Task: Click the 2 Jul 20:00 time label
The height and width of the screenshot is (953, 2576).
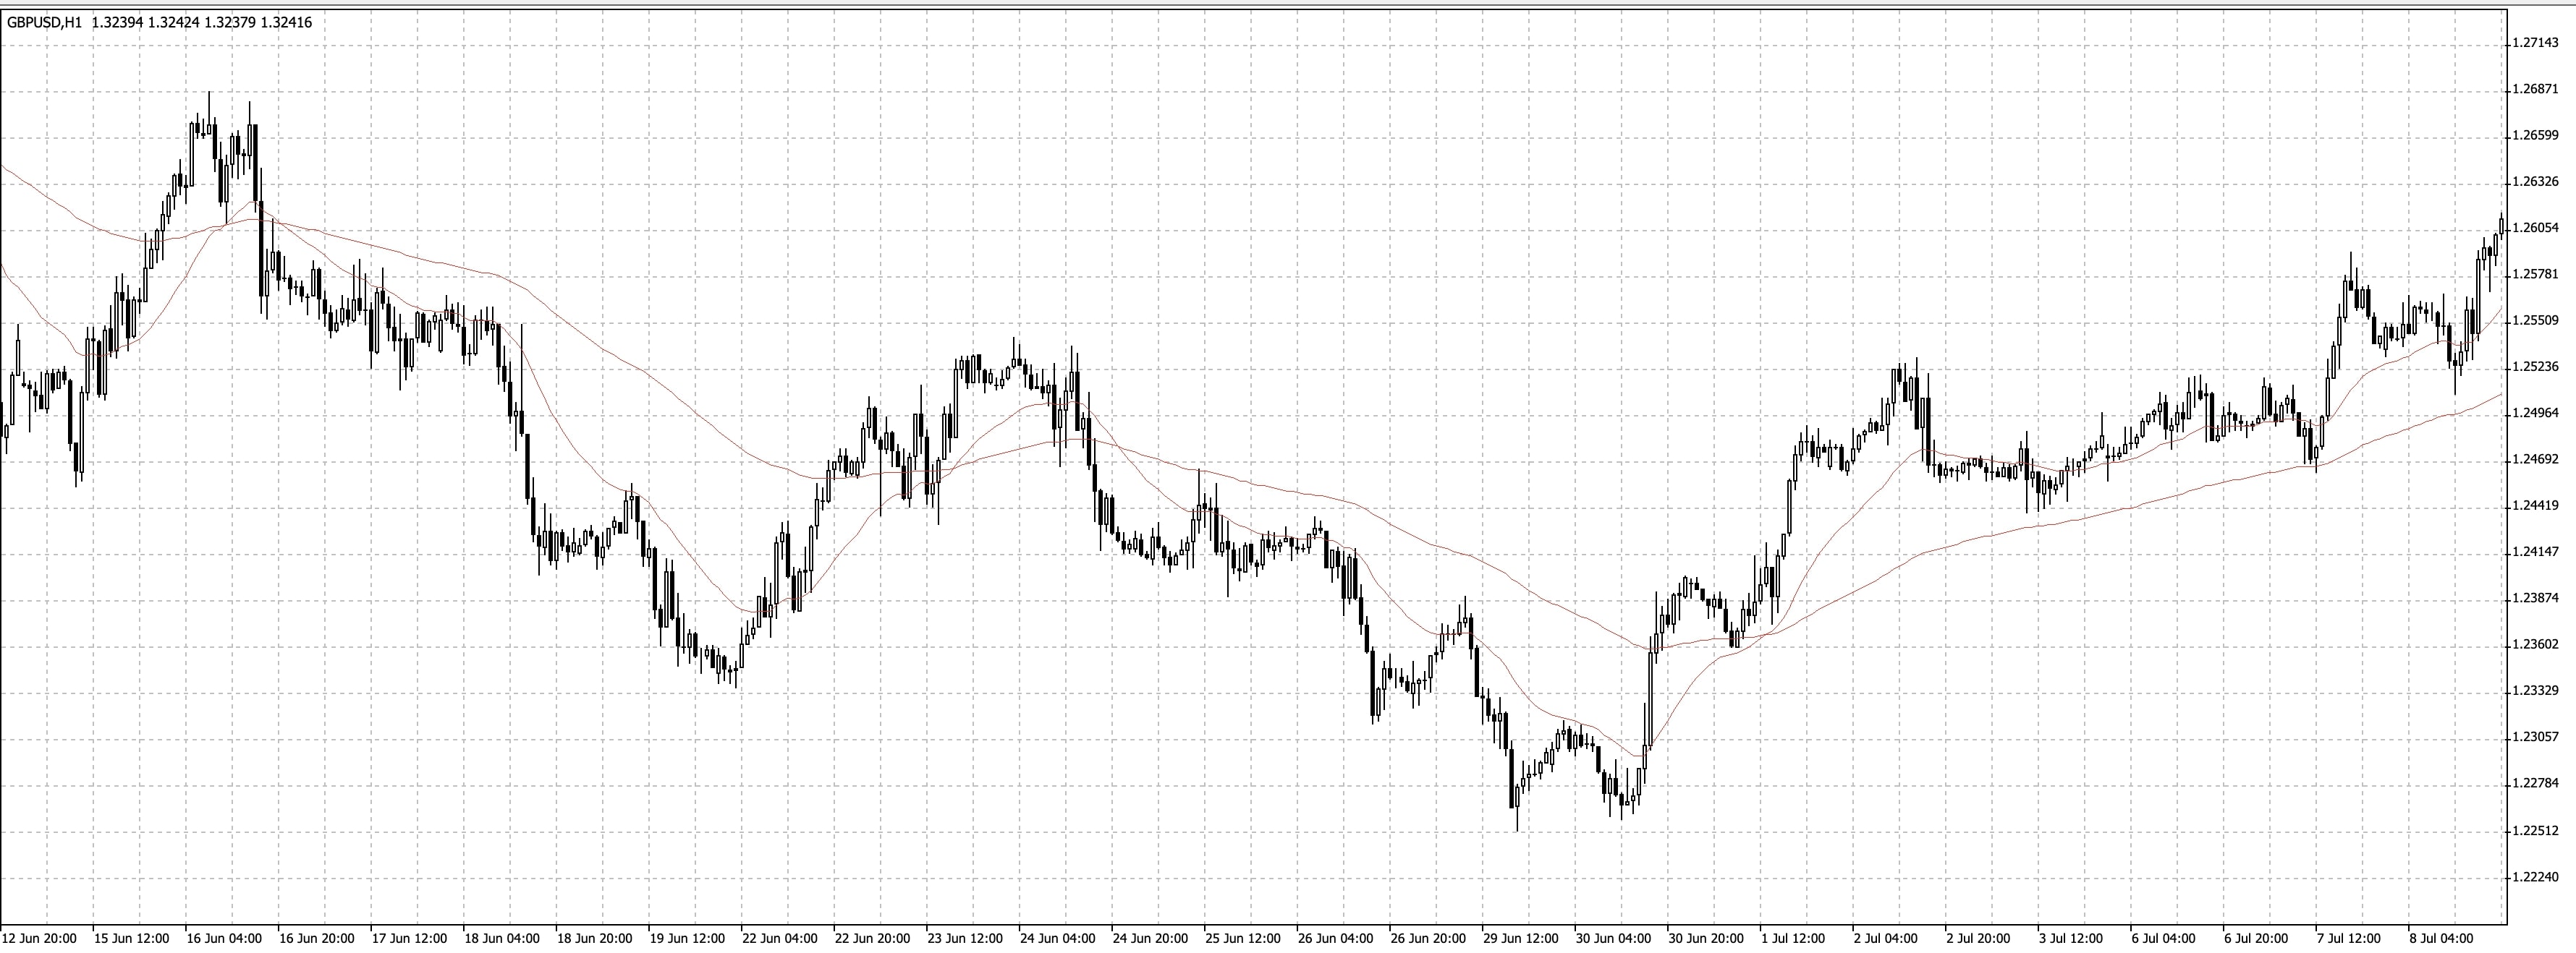Action: pyautogui.click(x=1978, y=939)
